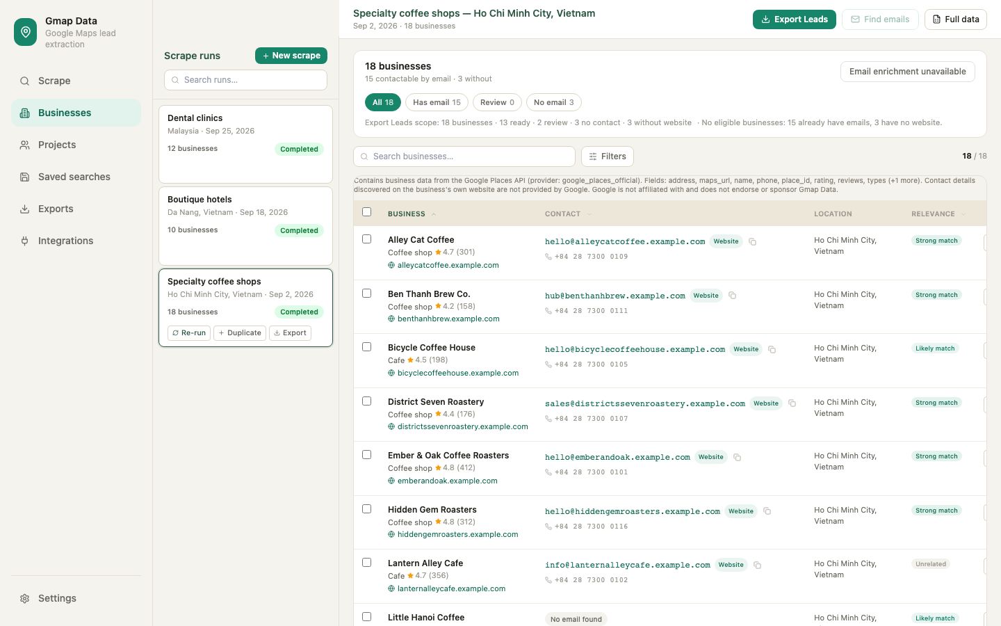The image size is (1001, 626).
Task: Copy the Ben Thanh Brew Co. email
Action: (x=732, y=296)
